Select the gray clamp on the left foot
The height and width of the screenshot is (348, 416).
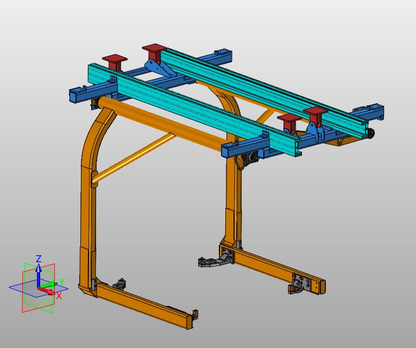(x=120, y=284)
